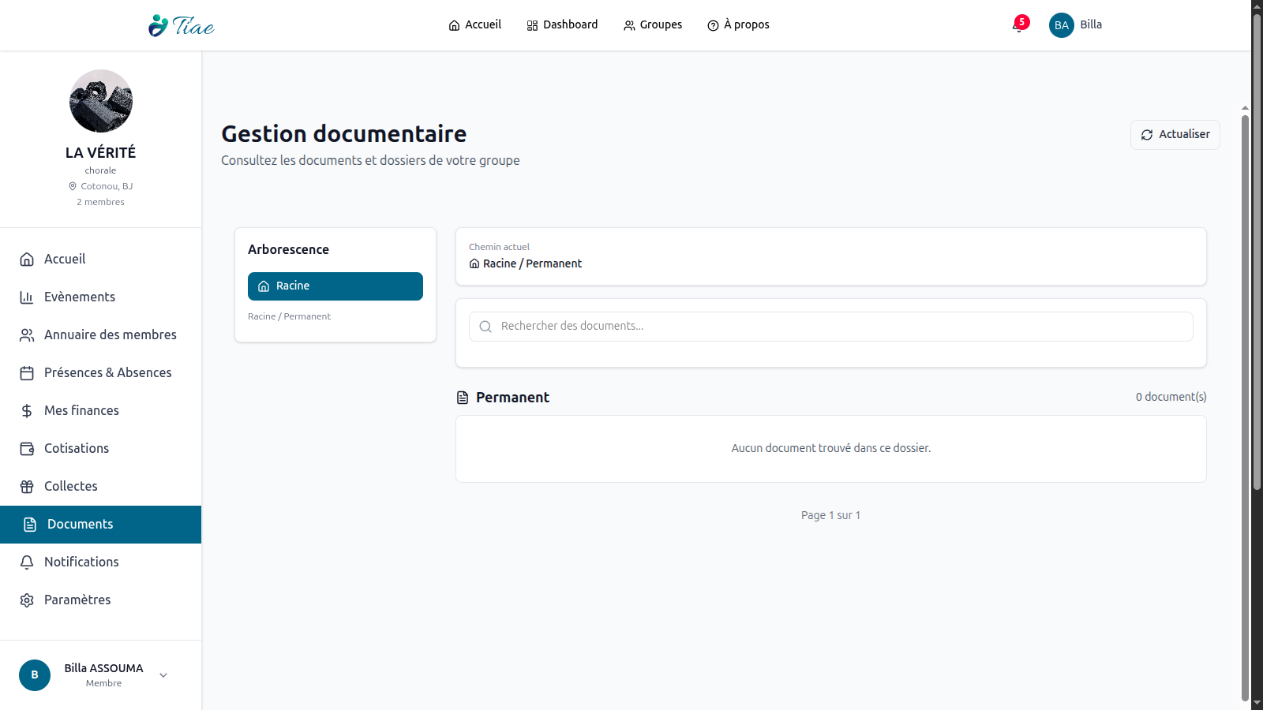Click the magnifier icon in search box
Viewport: 1263px width, 710px height.
click(485, 327)
